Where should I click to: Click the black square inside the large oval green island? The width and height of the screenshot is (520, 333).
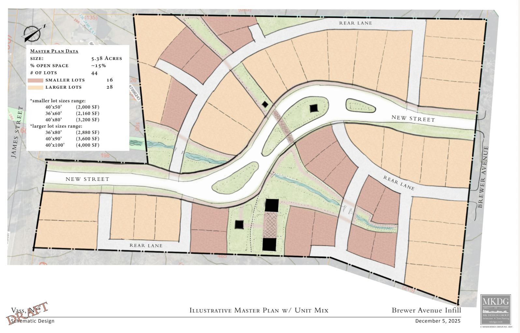coord(314,108)
